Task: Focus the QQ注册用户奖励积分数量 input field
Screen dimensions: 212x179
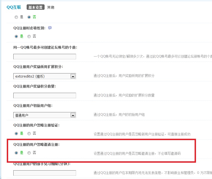Action: pos(45,95)
